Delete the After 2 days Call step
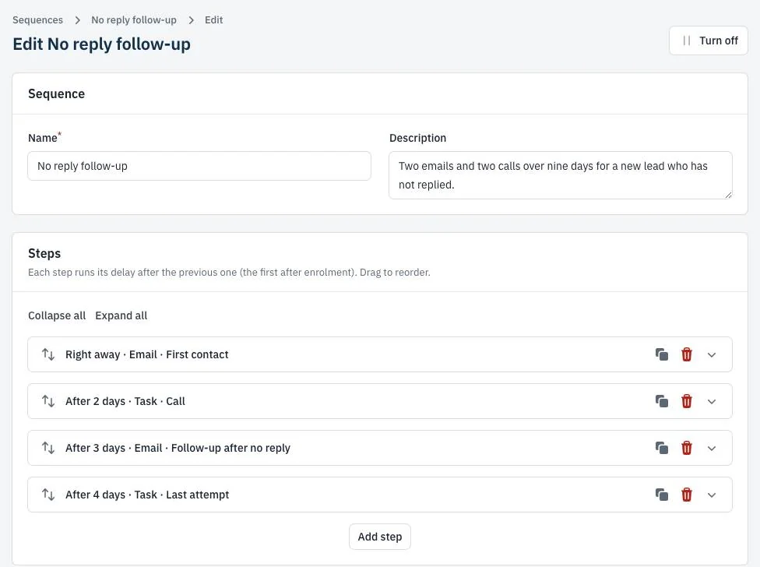Screen dimensions: 760x567 pos(686,401)
